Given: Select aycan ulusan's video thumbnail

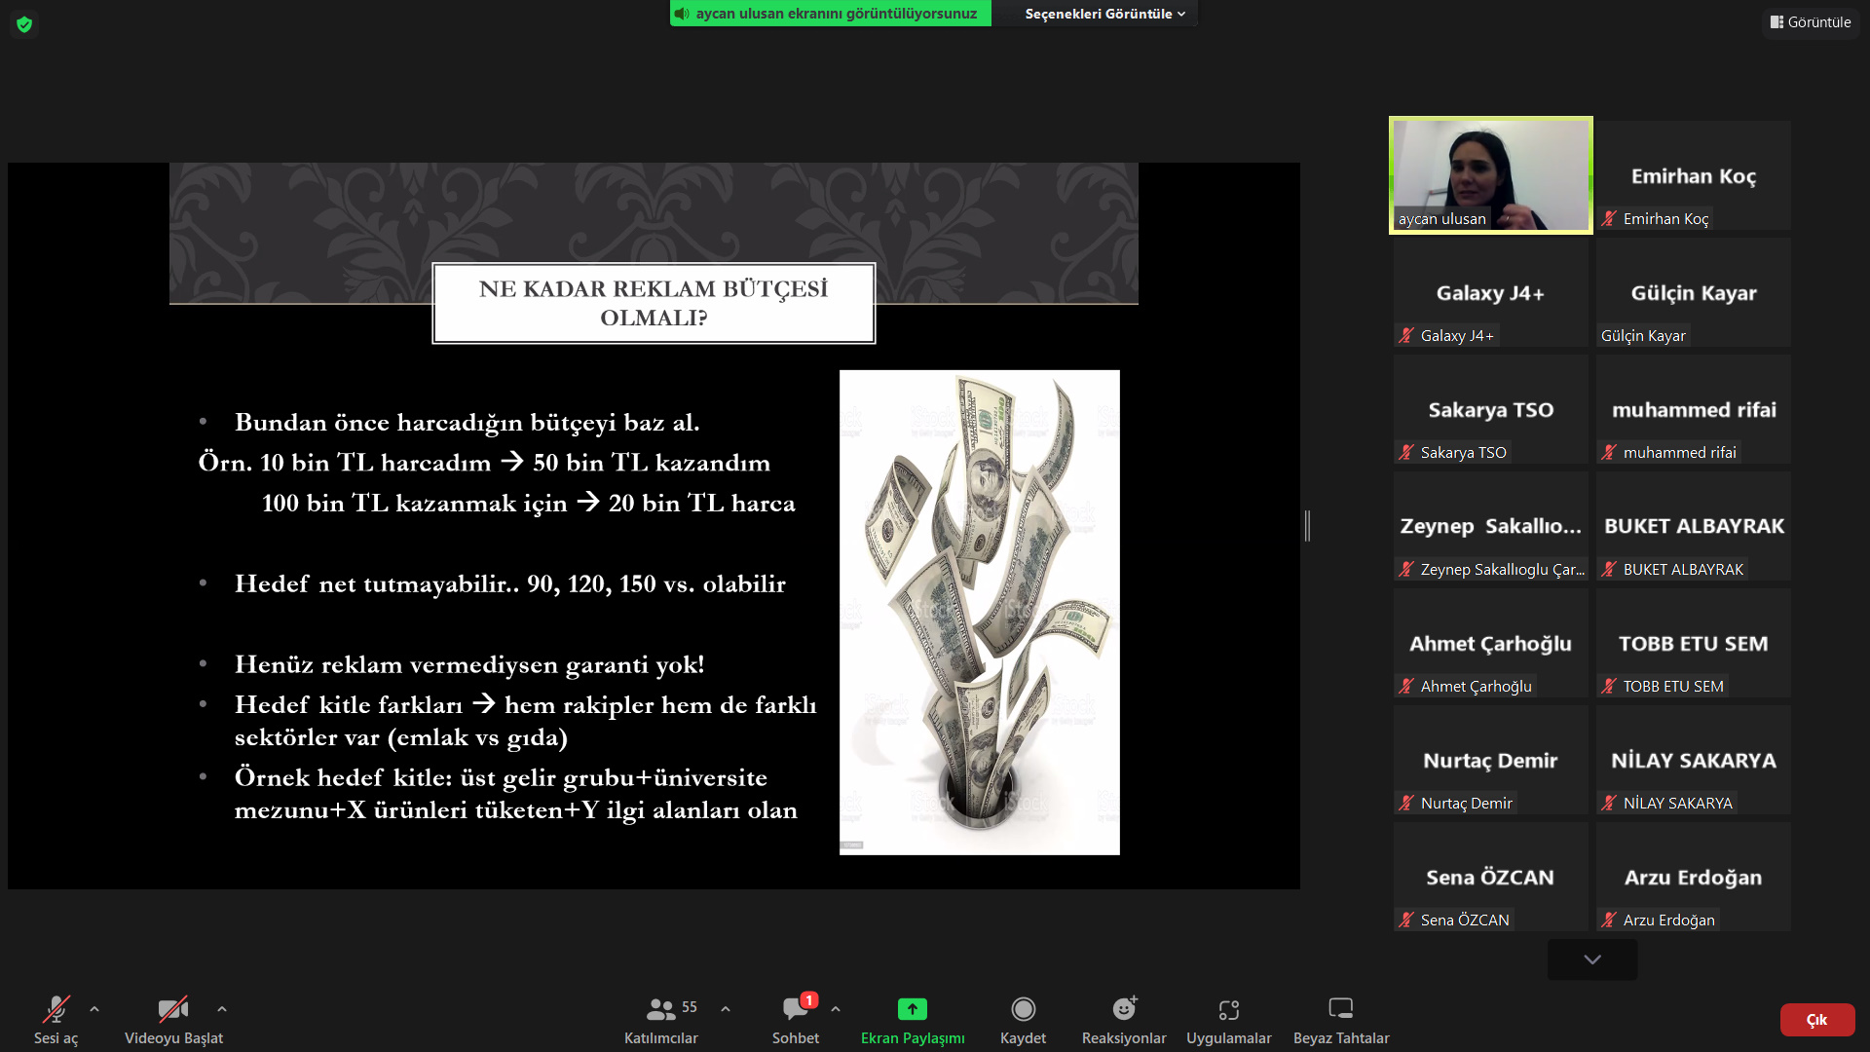Looking at the screenshot, I should [1490, 175].
